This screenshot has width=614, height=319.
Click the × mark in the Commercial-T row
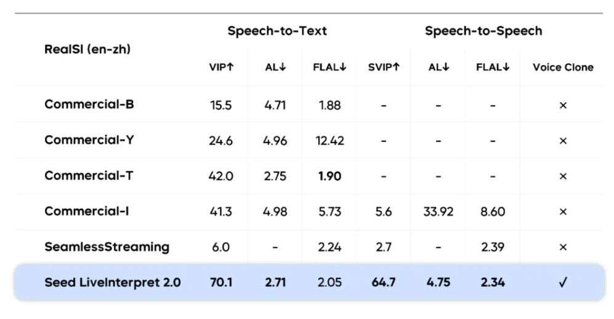[x=562, y=176]
